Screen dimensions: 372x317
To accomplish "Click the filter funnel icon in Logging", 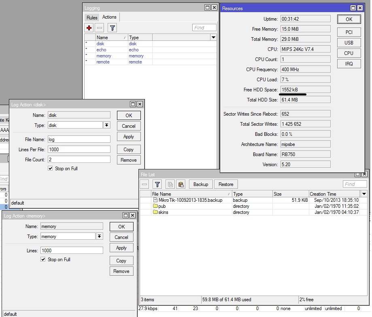I will pyautogui.click(x=113, y=28).
